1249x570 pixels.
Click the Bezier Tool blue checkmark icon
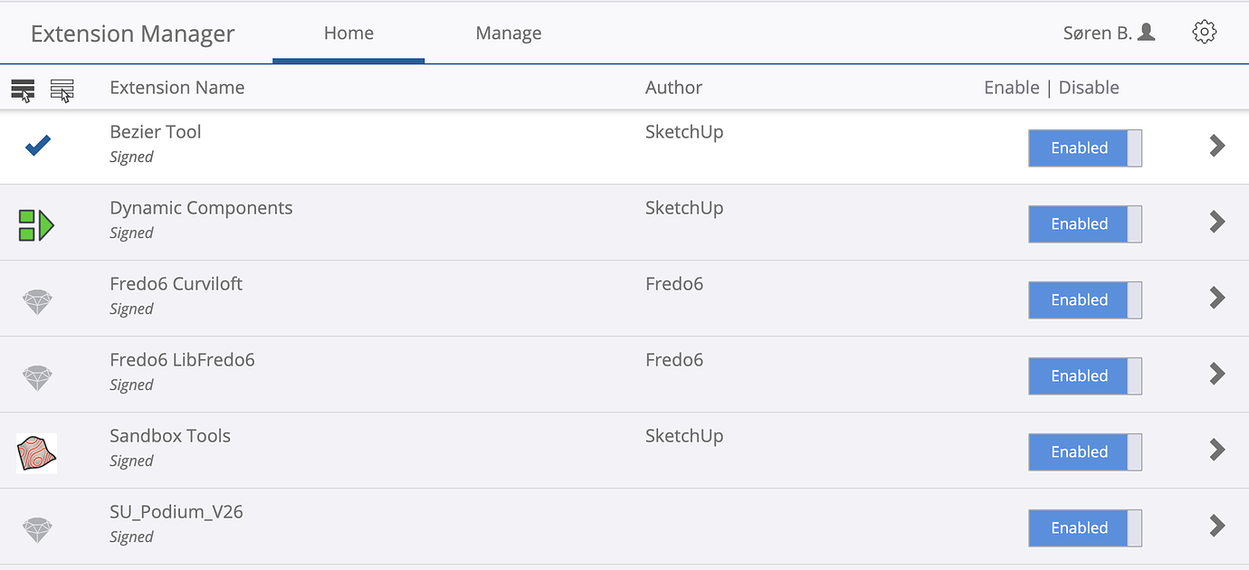pos(37,146)
